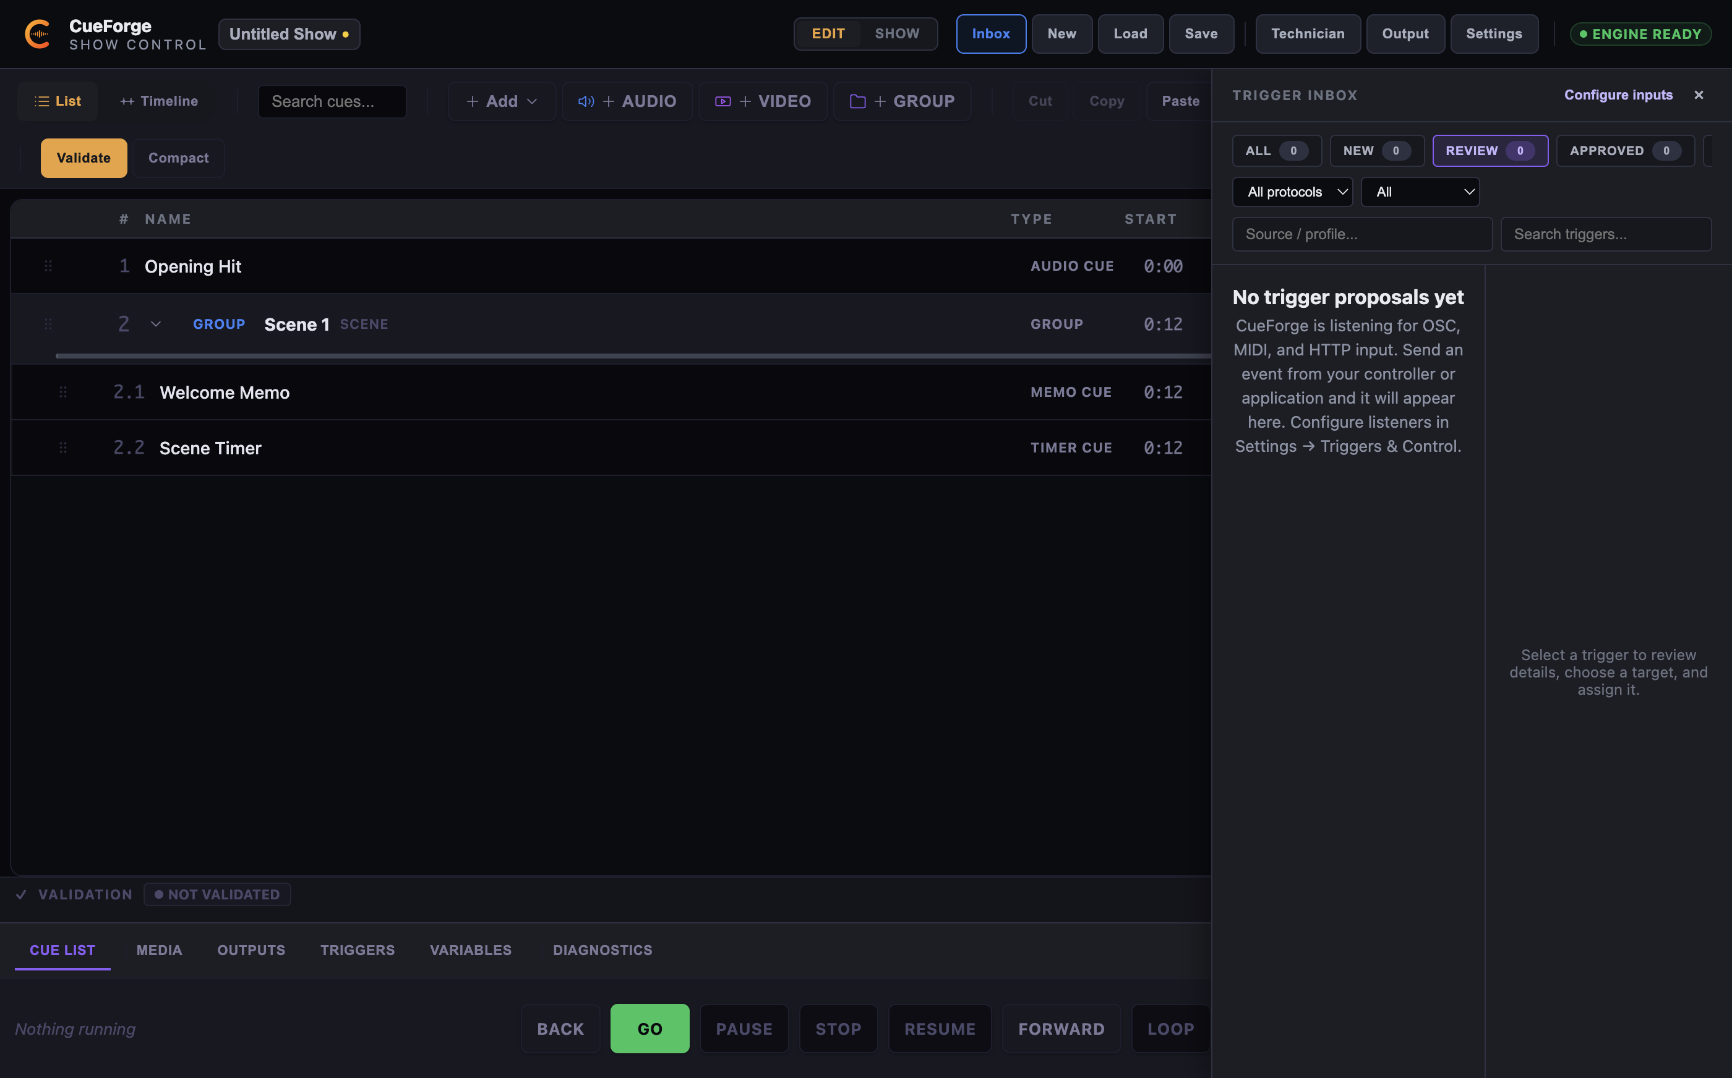
Task: Click the Validate button
Action: [84, 158]
